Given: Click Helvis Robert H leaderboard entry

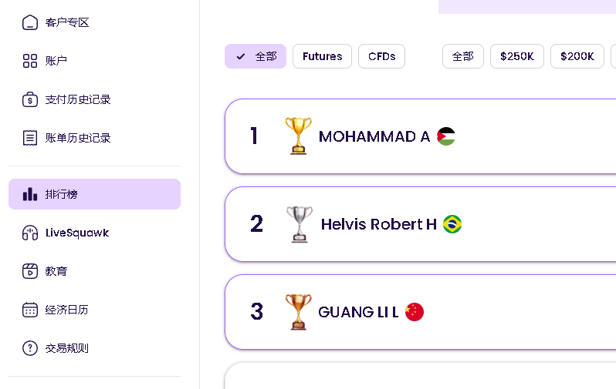Looking at the screenshot, I should coord(421,224).
